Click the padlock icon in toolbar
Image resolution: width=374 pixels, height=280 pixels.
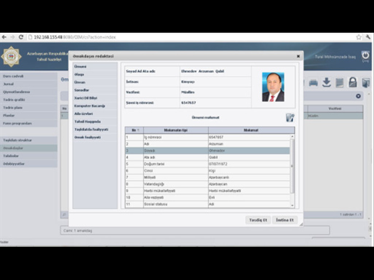[352, 83]
